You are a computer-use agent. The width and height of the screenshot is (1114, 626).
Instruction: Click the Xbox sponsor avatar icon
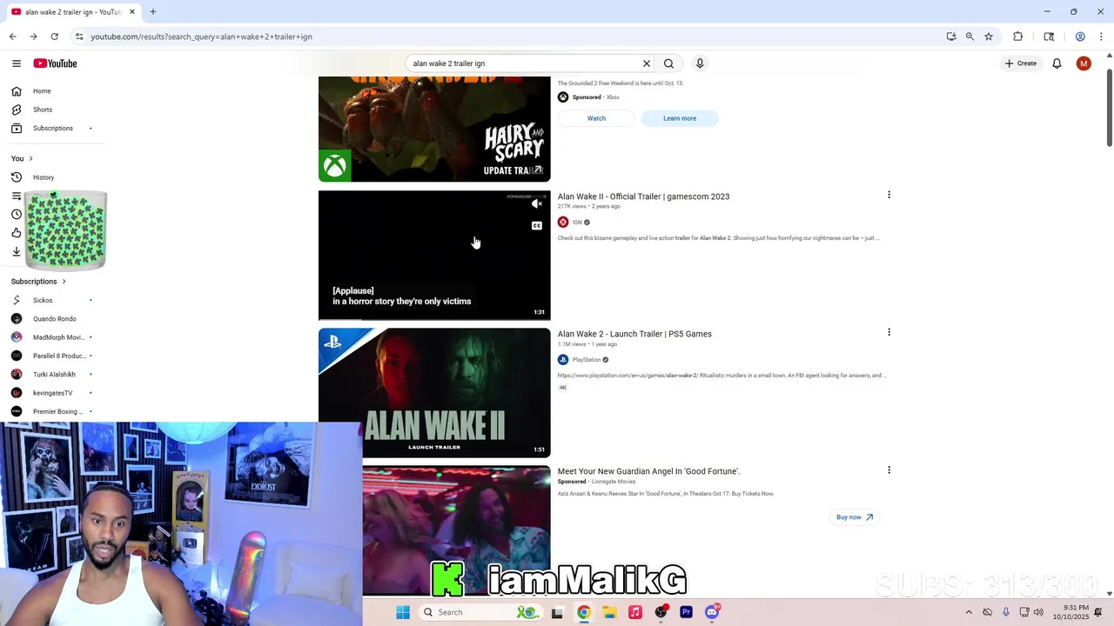click(x=563, y=97)
